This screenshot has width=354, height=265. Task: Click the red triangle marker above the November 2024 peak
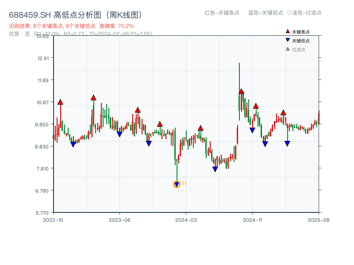point(241,91)
